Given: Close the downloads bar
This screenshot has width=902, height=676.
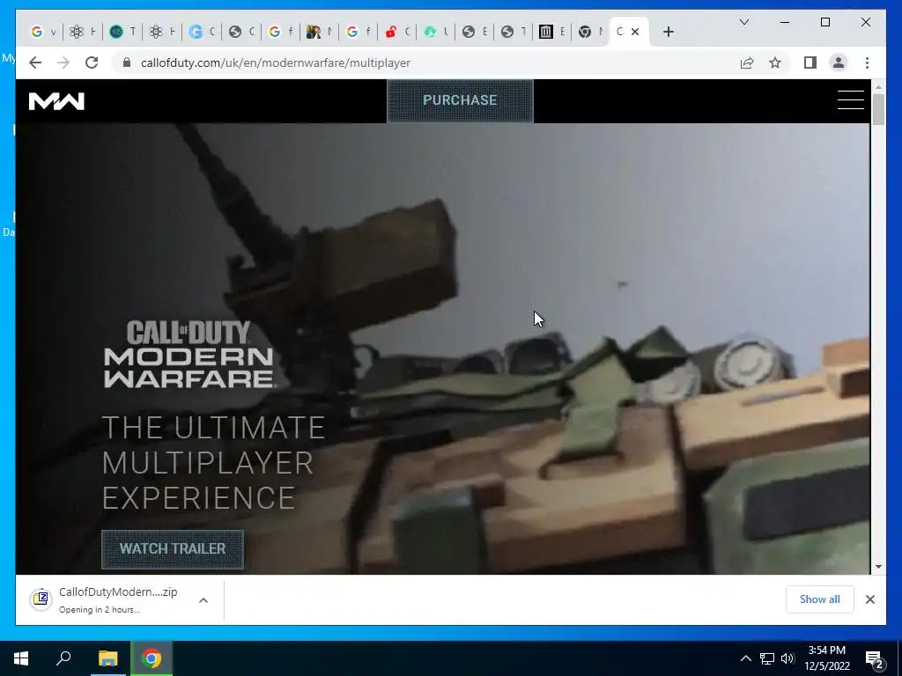Looking at the screenshot, I should [x=869, y=599].
